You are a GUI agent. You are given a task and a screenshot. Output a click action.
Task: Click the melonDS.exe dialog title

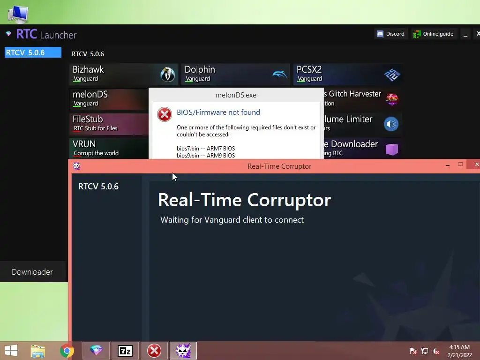236,95
